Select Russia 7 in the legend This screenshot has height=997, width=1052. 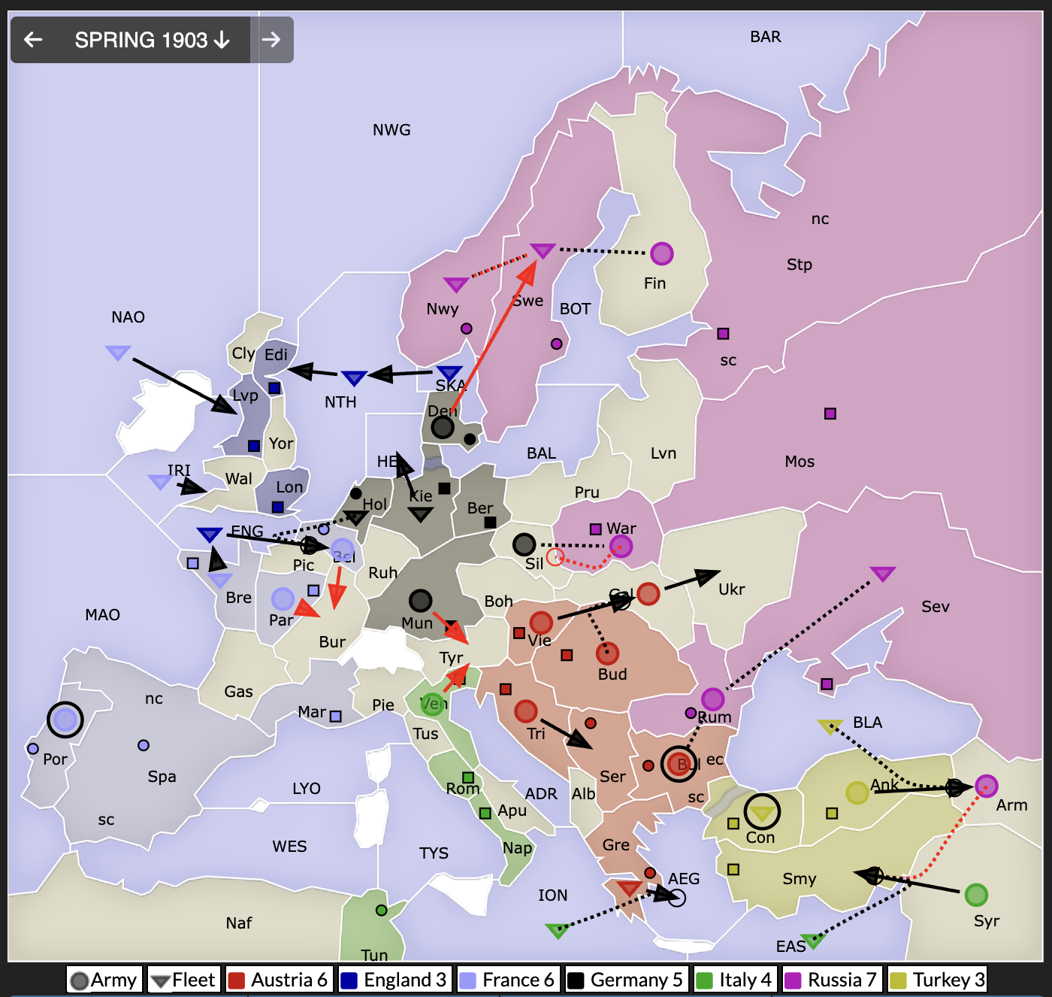tap(832, 980)
